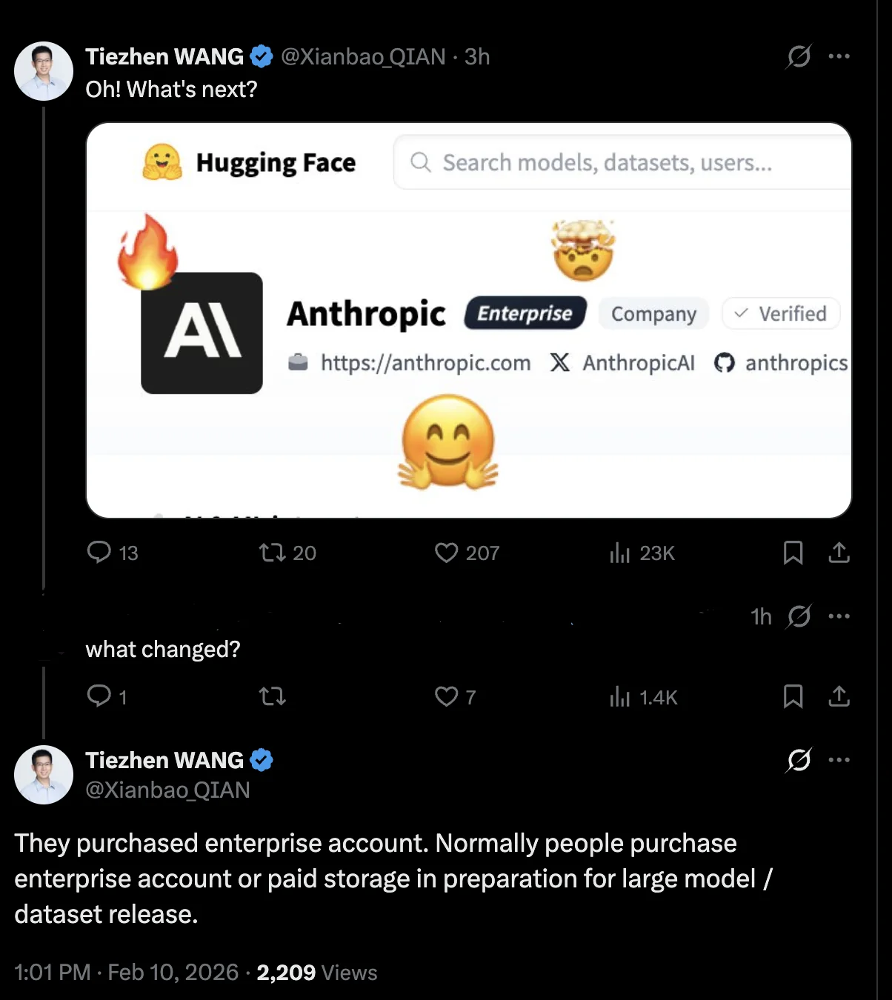Open @Xianbao_QIAN handle in top tweet
892x1000 pixels.
(x=363, y=57)
